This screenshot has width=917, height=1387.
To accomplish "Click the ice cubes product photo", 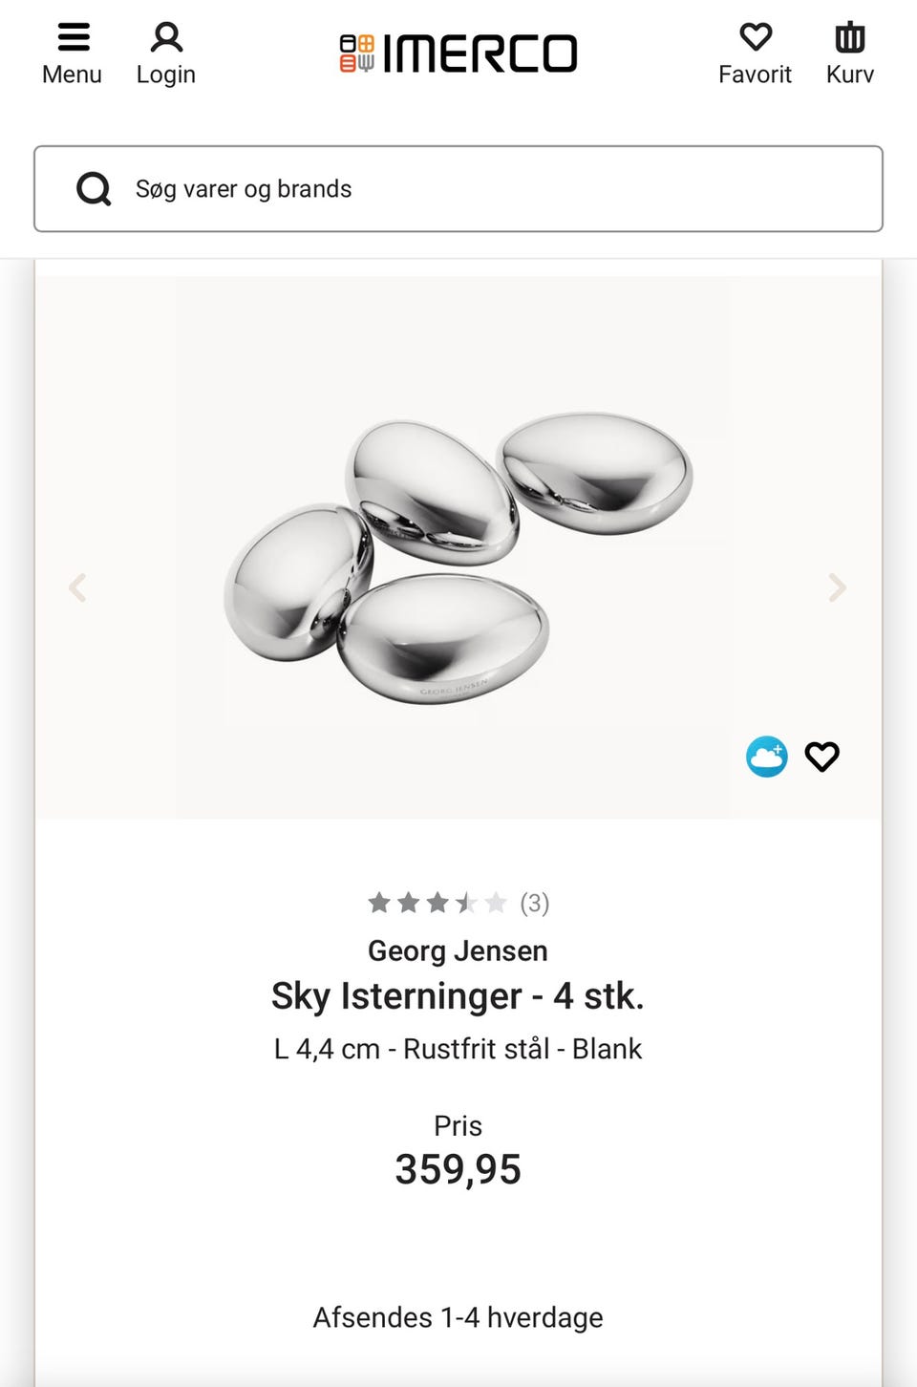I will pyautogui.click(x=458, y=559).
